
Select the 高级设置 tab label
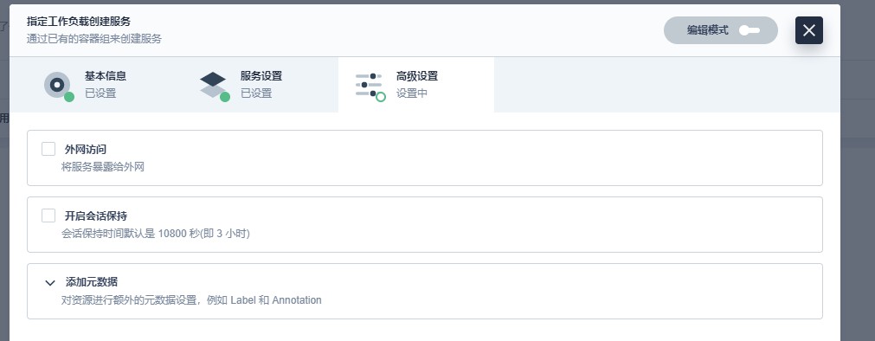click(417, 76)
